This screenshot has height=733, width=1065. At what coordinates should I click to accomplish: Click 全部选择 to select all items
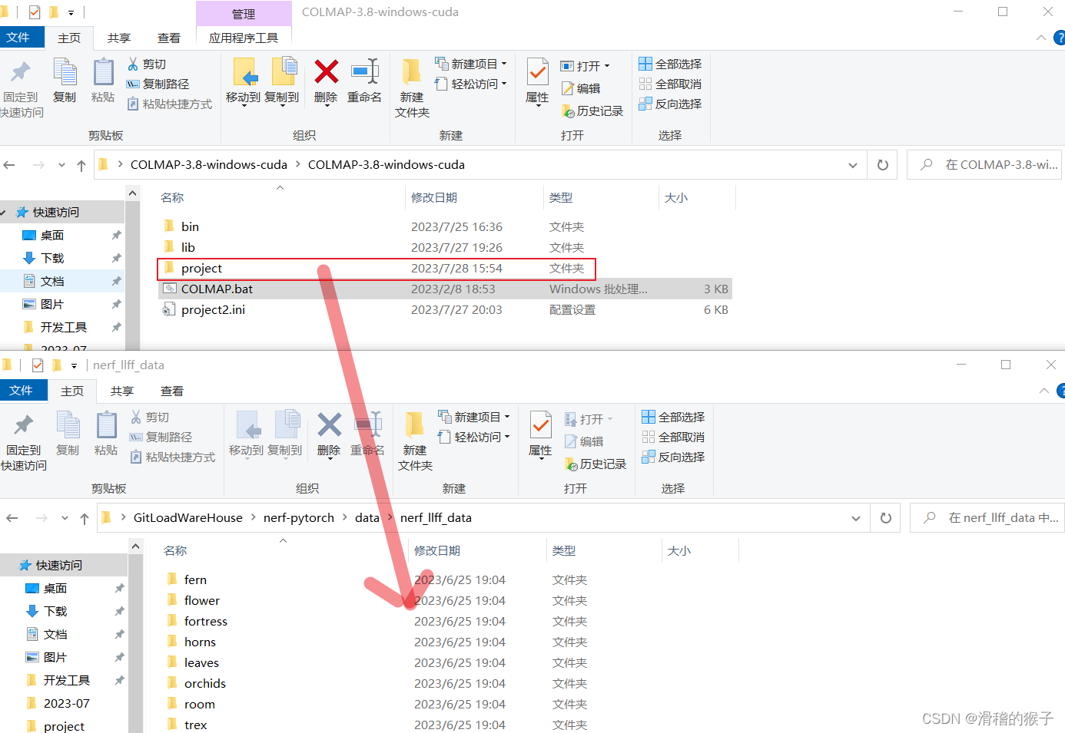(669, 64)
